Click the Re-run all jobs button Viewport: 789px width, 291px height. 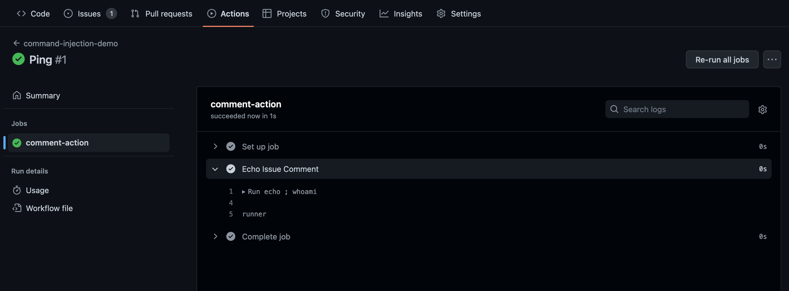(x=722, y=59)
